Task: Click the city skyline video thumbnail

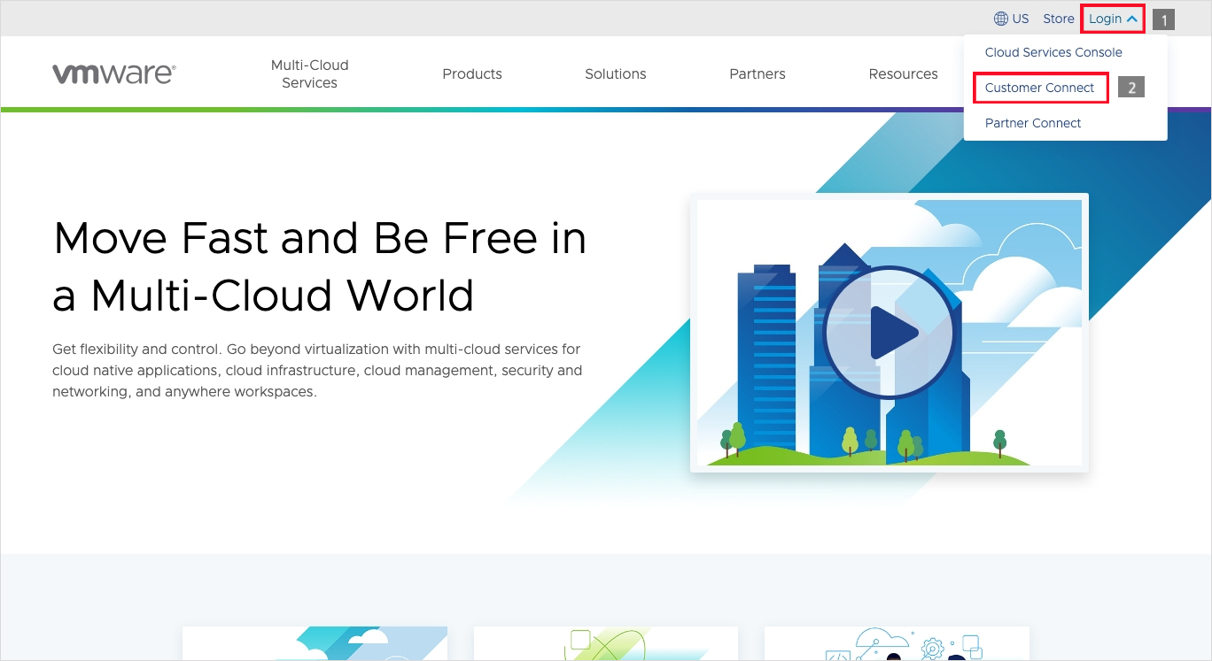Action: pyautogui.click(x=890, y=333)
